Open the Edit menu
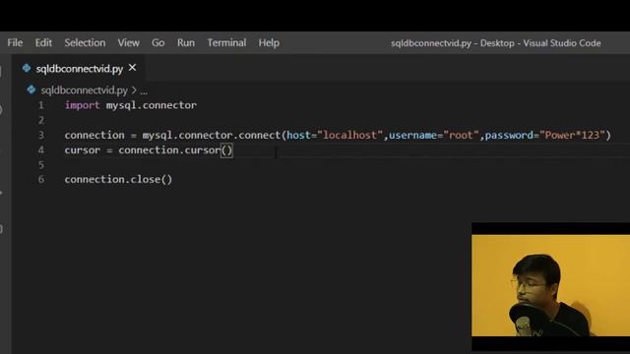The image size is (630, 354). [43, 42]
